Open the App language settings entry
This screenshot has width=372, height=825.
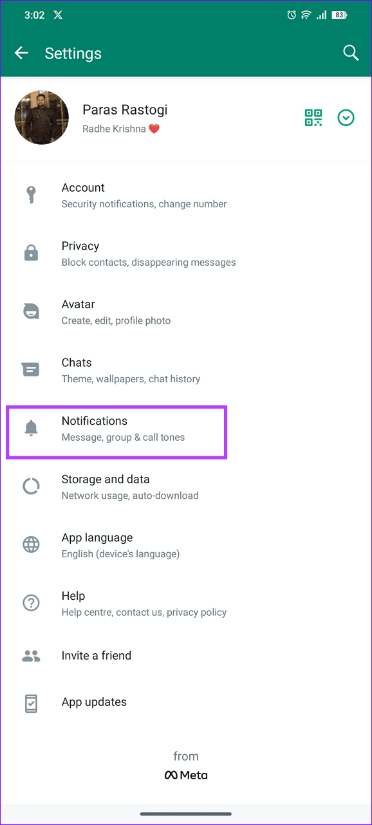pos(120,544)
